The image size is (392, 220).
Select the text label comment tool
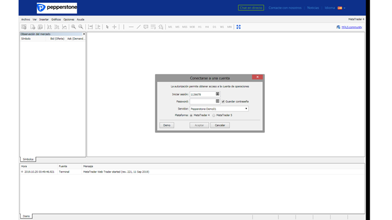point(146,27)
